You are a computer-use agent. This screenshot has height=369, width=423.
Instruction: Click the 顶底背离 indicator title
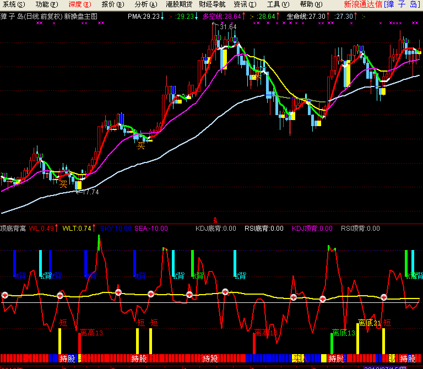click(x=13, y=228)
